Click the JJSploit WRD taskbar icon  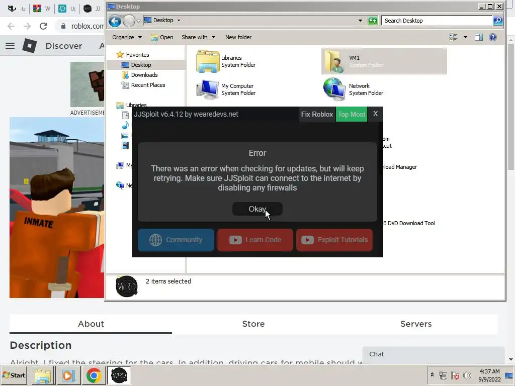(x=119, y=375)
